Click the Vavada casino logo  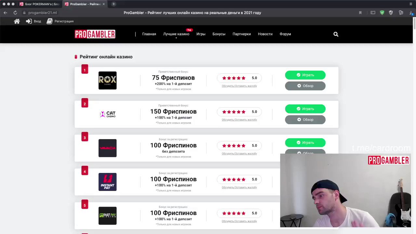click(x=108, y=148)
